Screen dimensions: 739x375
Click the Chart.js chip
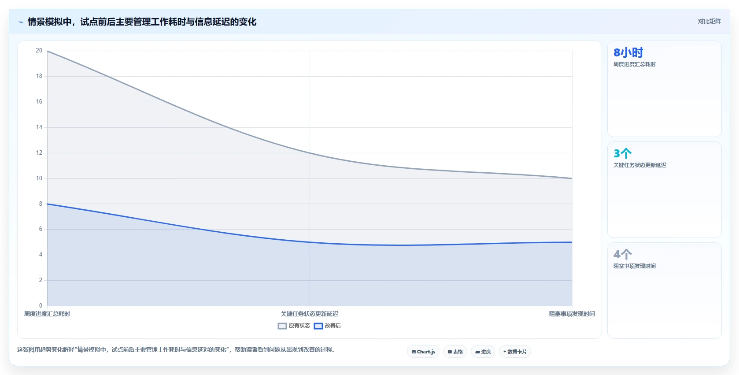pyautogui.click(x=423, y=352)
